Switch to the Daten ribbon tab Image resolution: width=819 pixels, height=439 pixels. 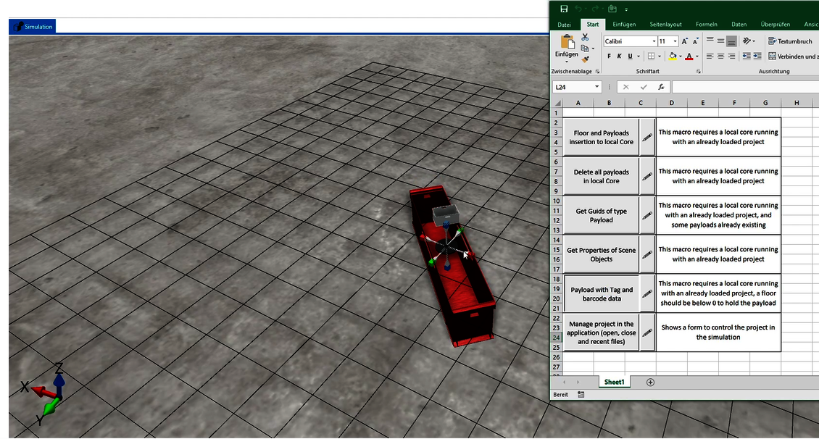coord(739,25)
